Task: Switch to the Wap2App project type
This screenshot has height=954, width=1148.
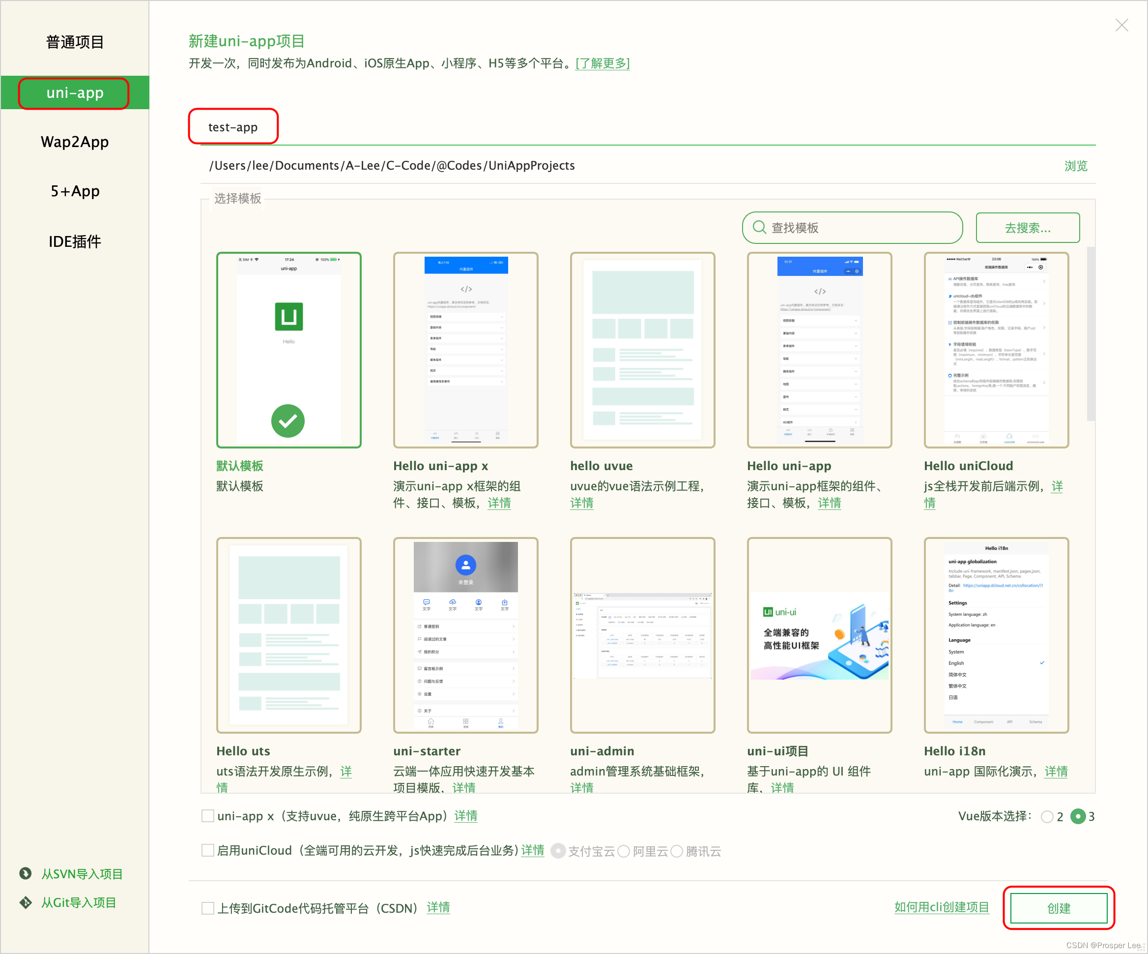Action: pos(75,142)
